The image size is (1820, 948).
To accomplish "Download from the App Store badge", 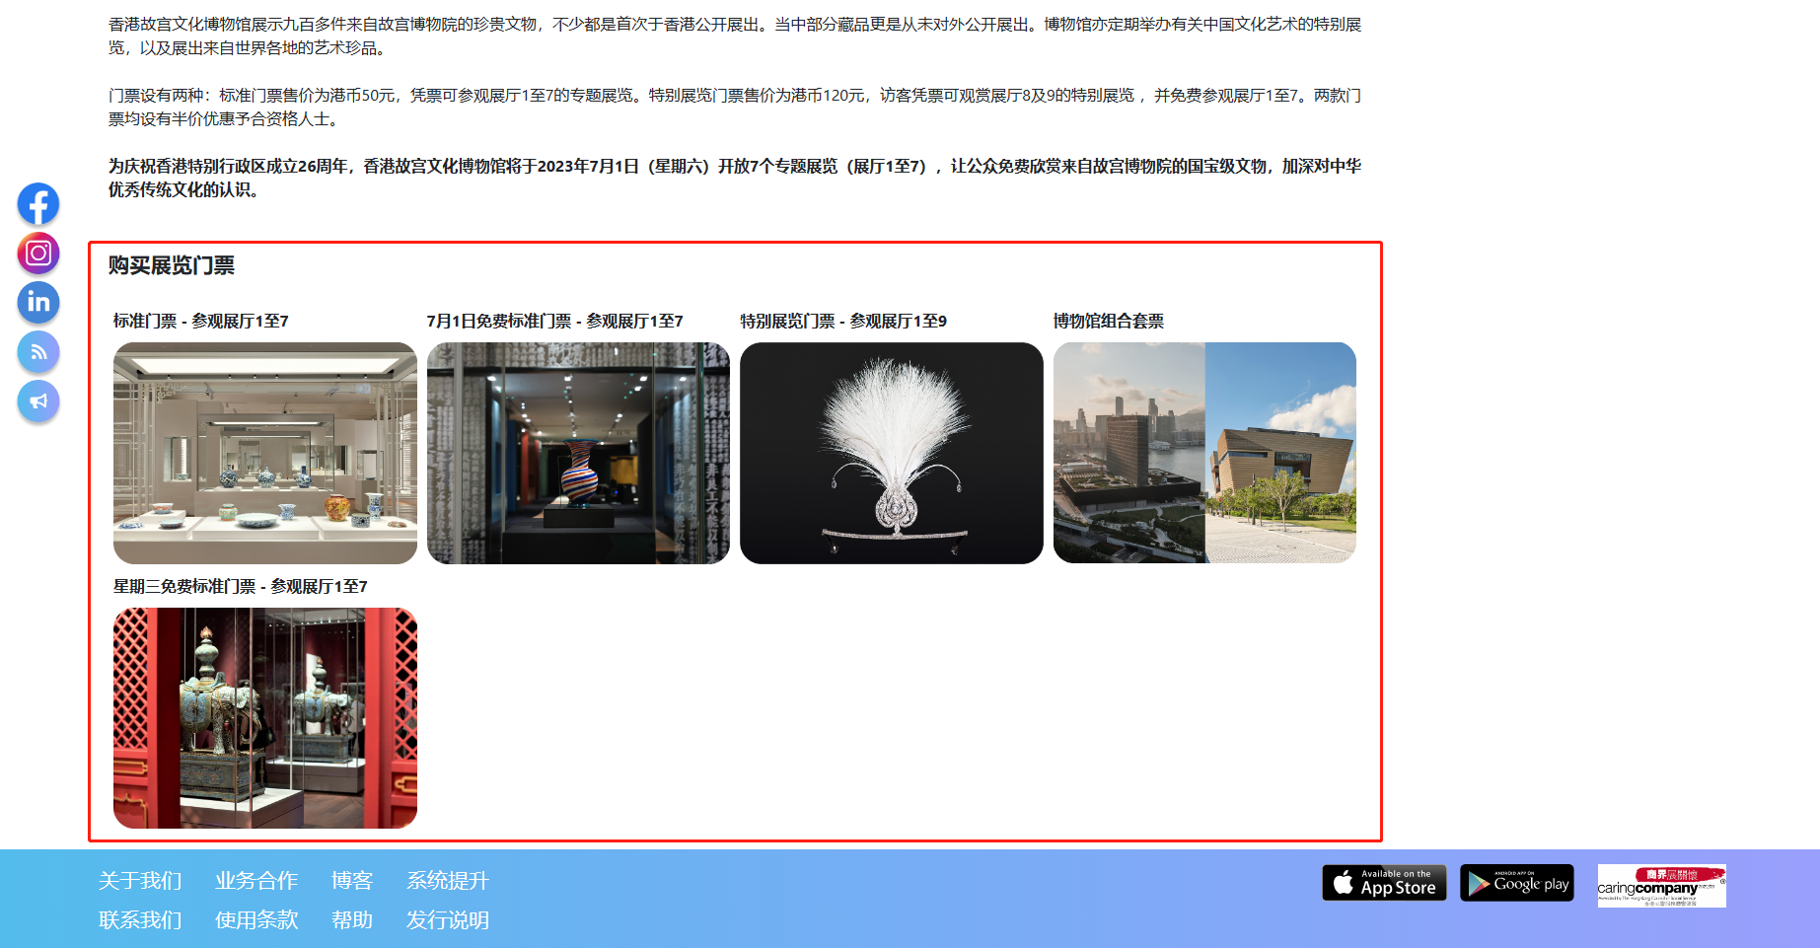I will click(x=1384, y=883).
